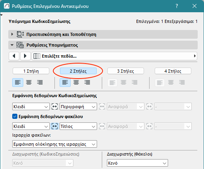This screenshot has height=169, width=204.
Task: Toggle merge icon between Κλειδί and Περιγραφή
Action: 54,107
